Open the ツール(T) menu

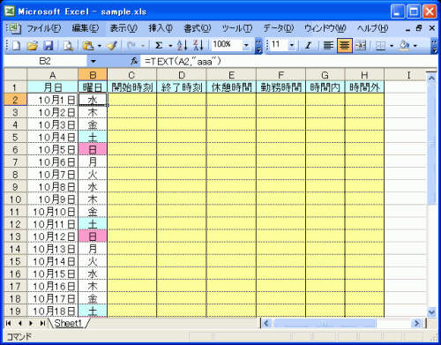click(237, 28)
